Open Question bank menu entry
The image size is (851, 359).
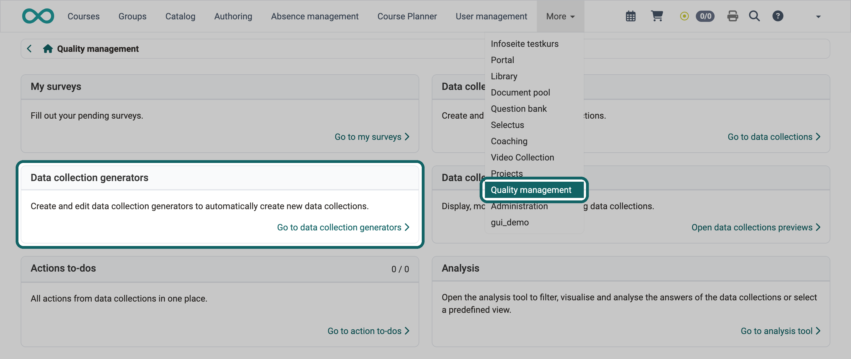[534, 108]
